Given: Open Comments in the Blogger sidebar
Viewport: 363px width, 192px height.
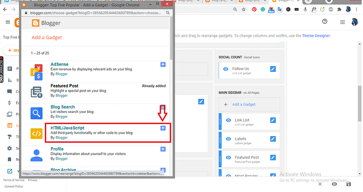Looking at the screenshot, I should point(10,91).
